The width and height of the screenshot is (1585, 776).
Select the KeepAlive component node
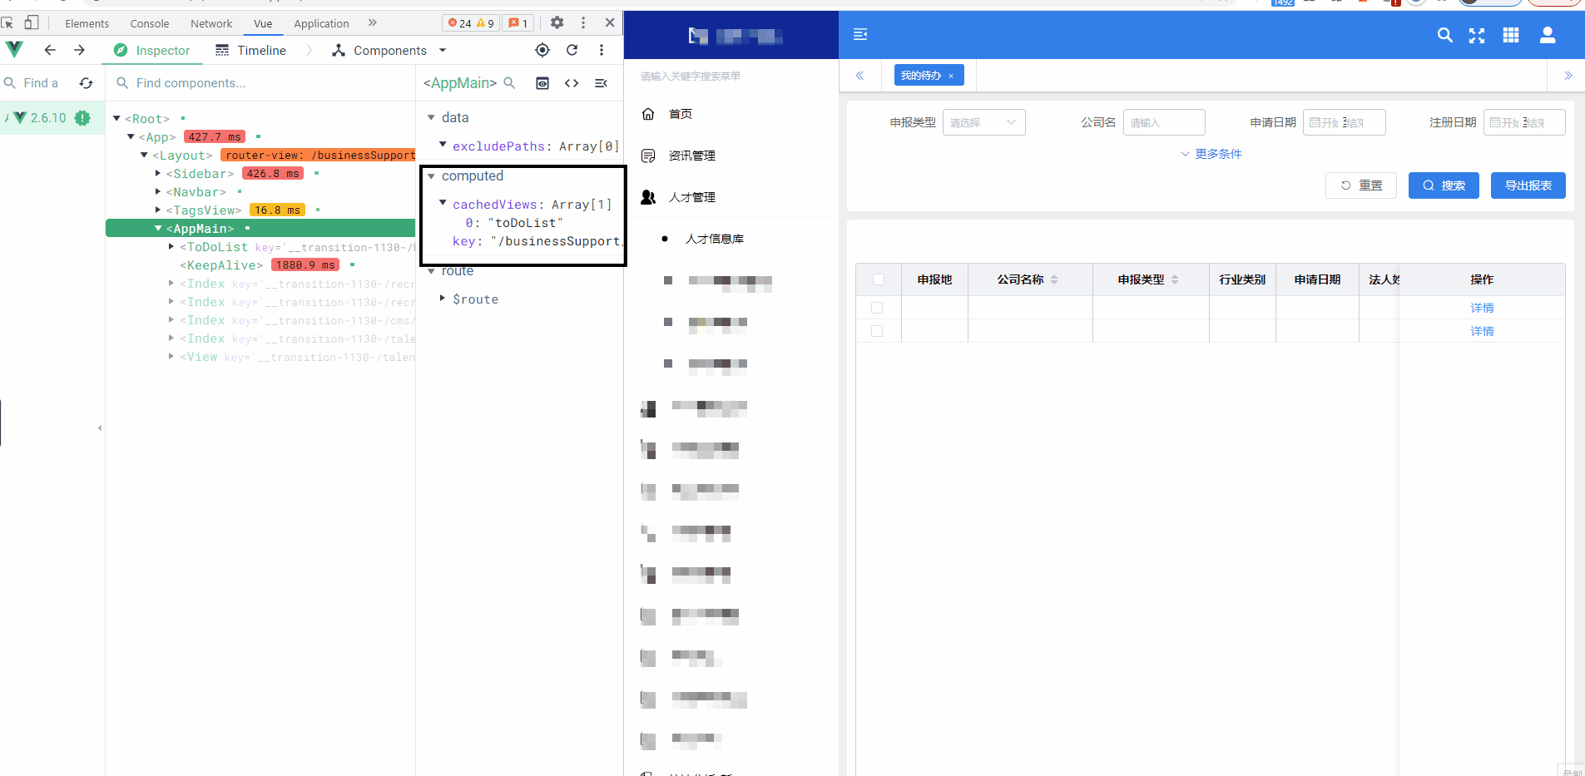pyautogui.click(x=220, y=265)
